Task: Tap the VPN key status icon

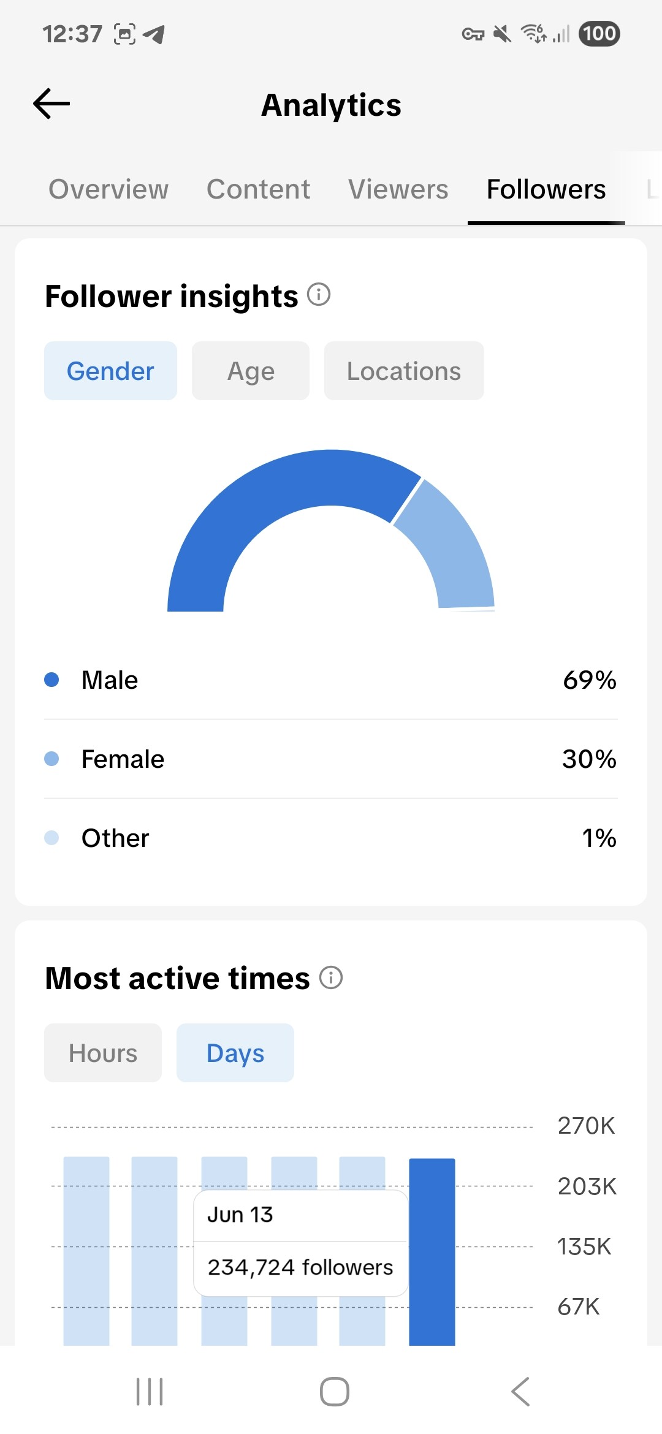Action: click(x=473, y=34)
